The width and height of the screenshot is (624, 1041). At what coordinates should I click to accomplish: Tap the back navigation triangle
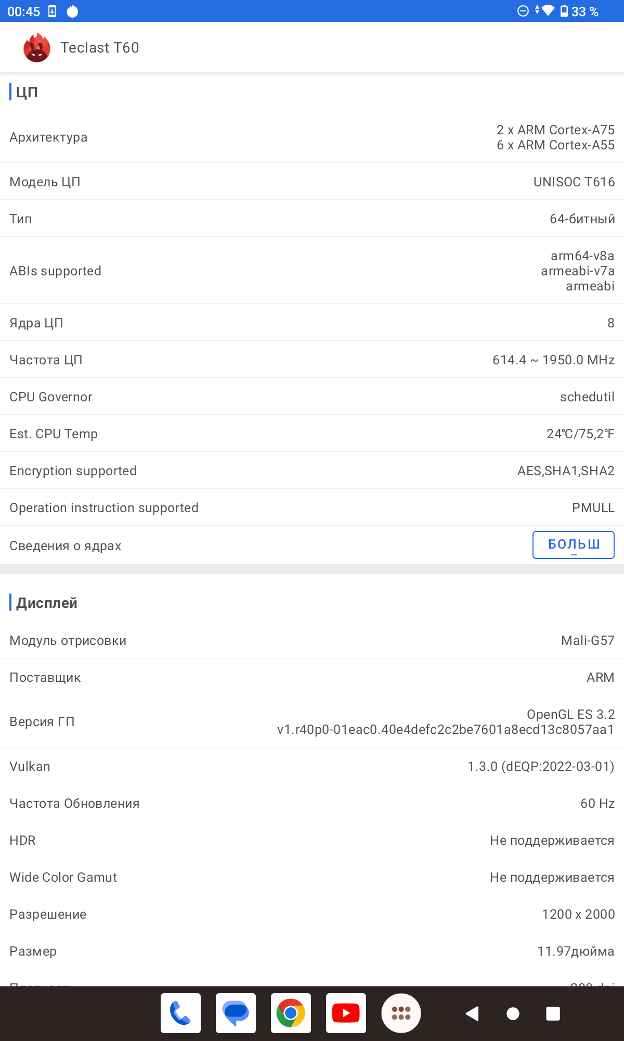pyautogui.click(x=472, y=1013)
